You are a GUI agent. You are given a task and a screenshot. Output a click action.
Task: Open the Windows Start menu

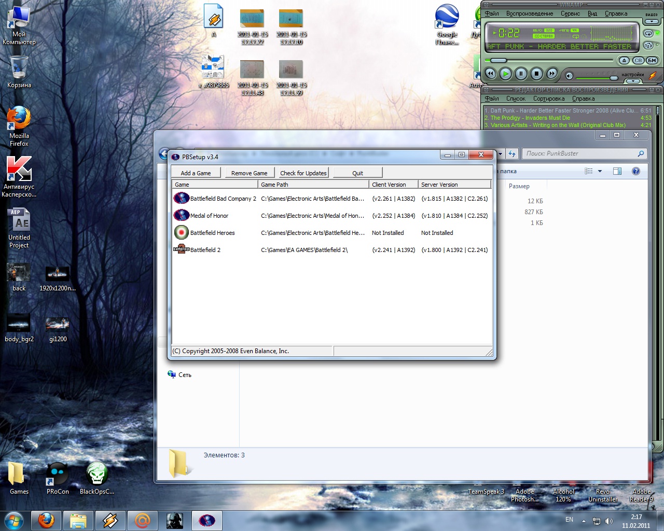[14, 521]
